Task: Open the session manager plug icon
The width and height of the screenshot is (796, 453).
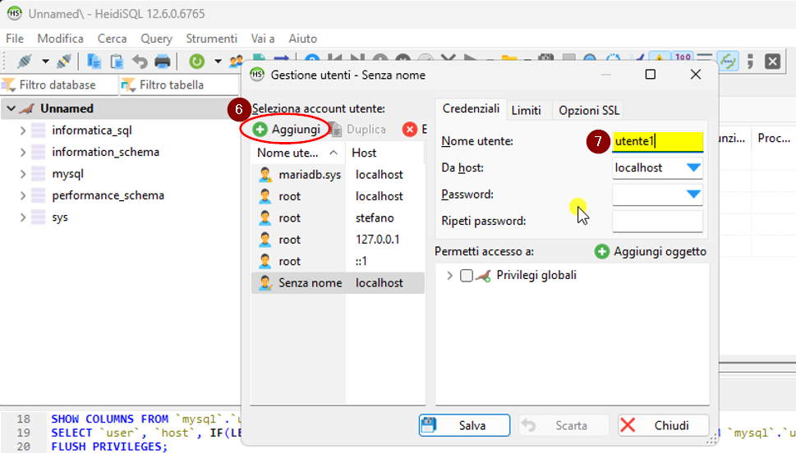Action: tap(24, 62)
